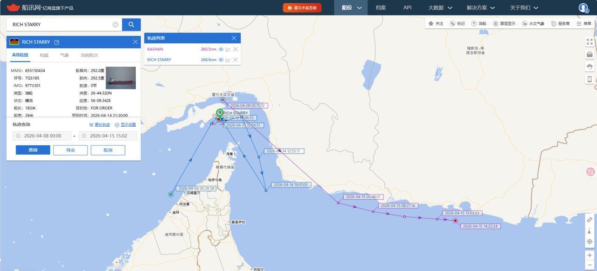
Task: Click the blue Query button
Action: click(x=33, y=150)
